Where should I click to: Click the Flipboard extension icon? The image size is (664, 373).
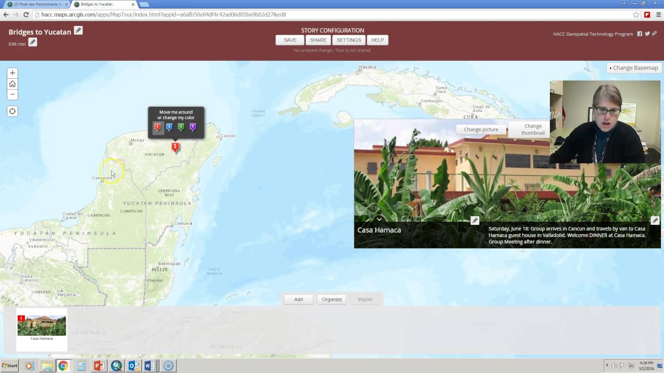click(647, 15)
